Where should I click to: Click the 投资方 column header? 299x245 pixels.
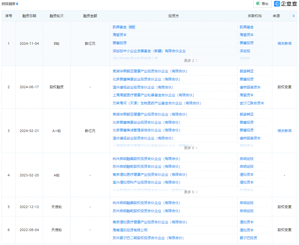point(174,16)
